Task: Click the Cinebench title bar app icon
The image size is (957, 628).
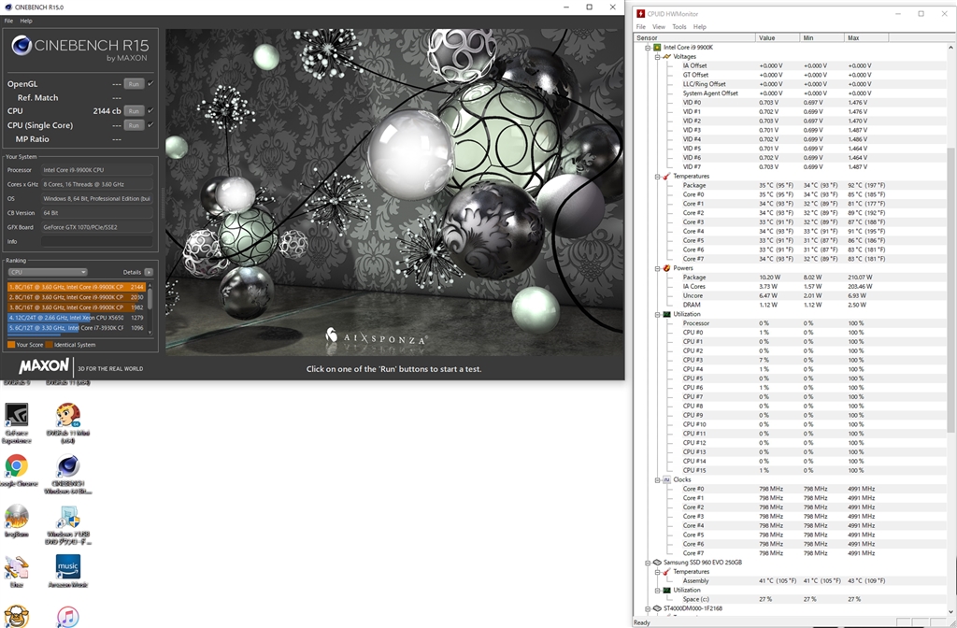Action: point(7,7)
